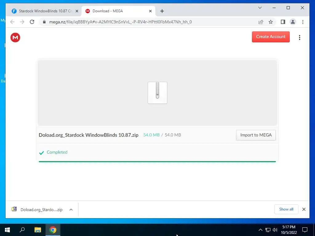Open taskbar search
The image size is (315, 236).
[22, 230]
